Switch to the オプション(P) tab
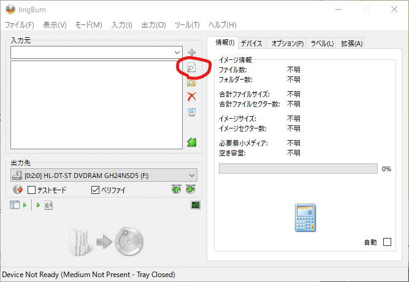 coord(288,43)
